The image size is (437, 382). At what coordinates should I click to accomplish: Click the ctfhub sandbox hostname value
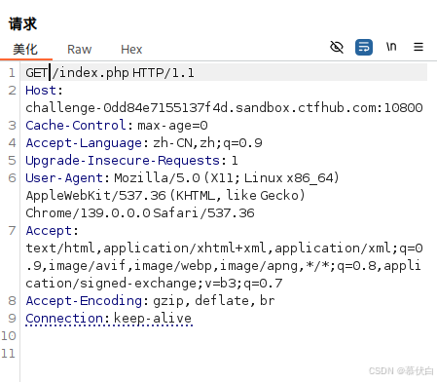coord(224,108)
